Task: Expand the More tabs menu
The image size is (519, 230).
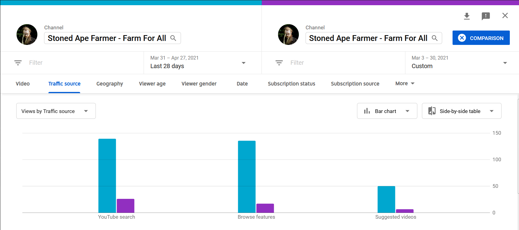Action: 404,83
